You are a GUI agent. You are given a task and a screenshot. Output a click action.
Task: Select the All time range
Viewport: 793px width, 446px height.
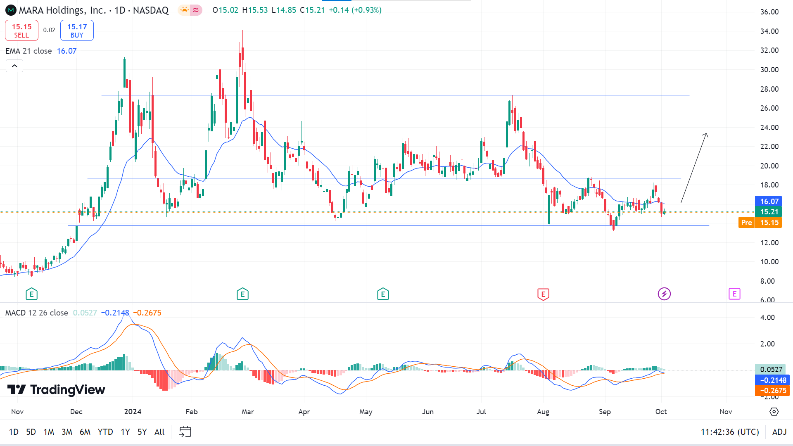coord(159,432)
